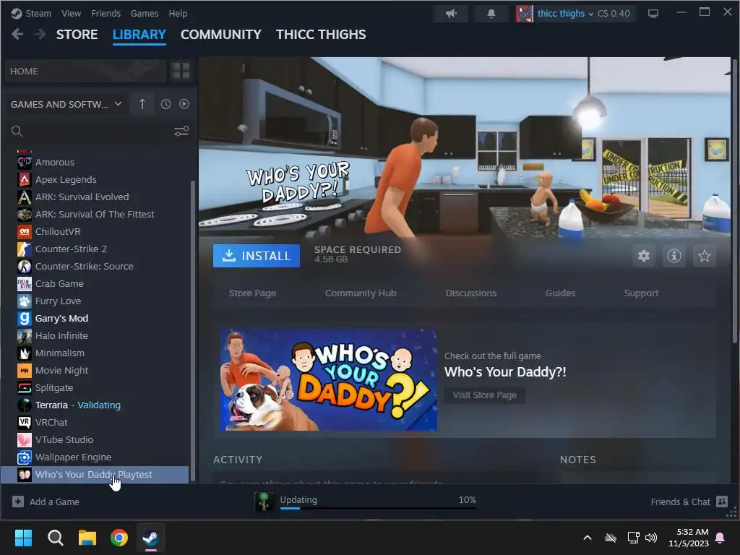Open the Guides link
740x555 pixels.
click(560, 293)
